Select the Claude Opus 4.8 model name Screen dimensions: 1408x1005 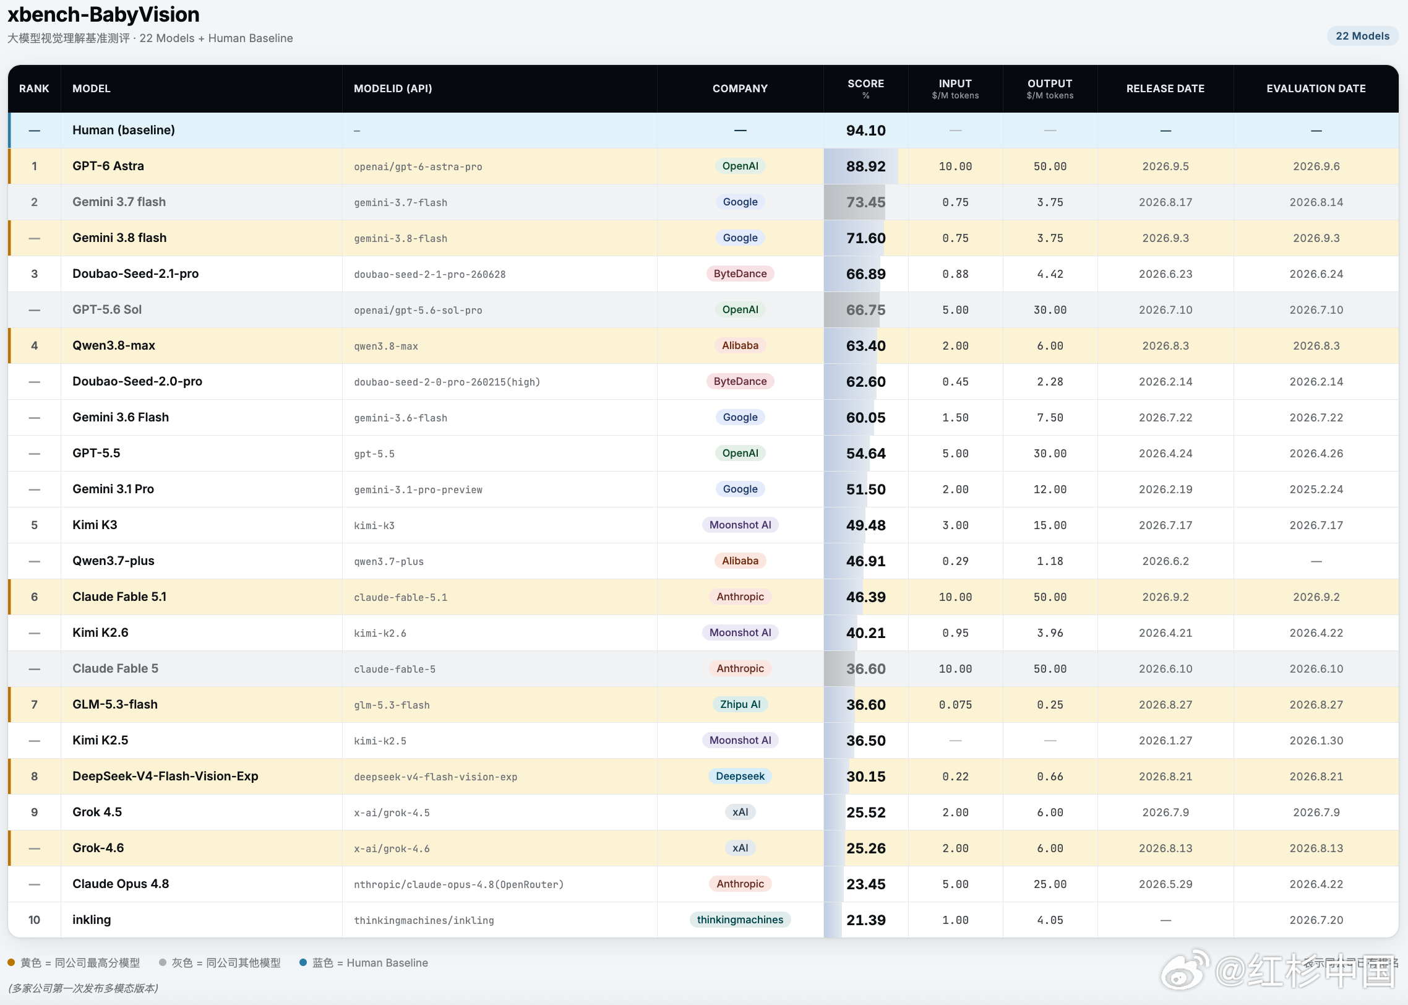[x=121, y=884]
